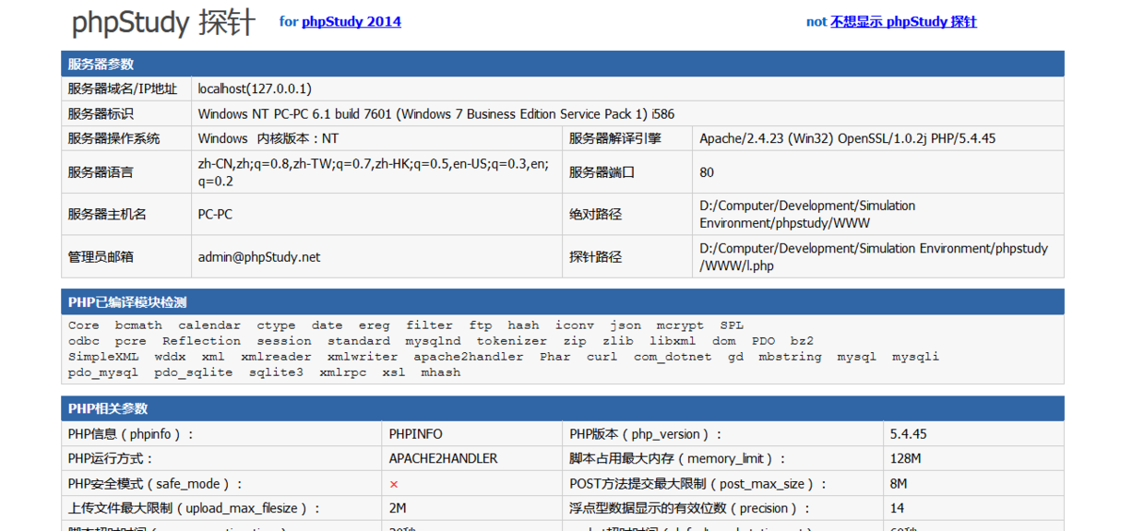Click the com_dotnet module name
Screen dimensions: 1144x531
673,357
